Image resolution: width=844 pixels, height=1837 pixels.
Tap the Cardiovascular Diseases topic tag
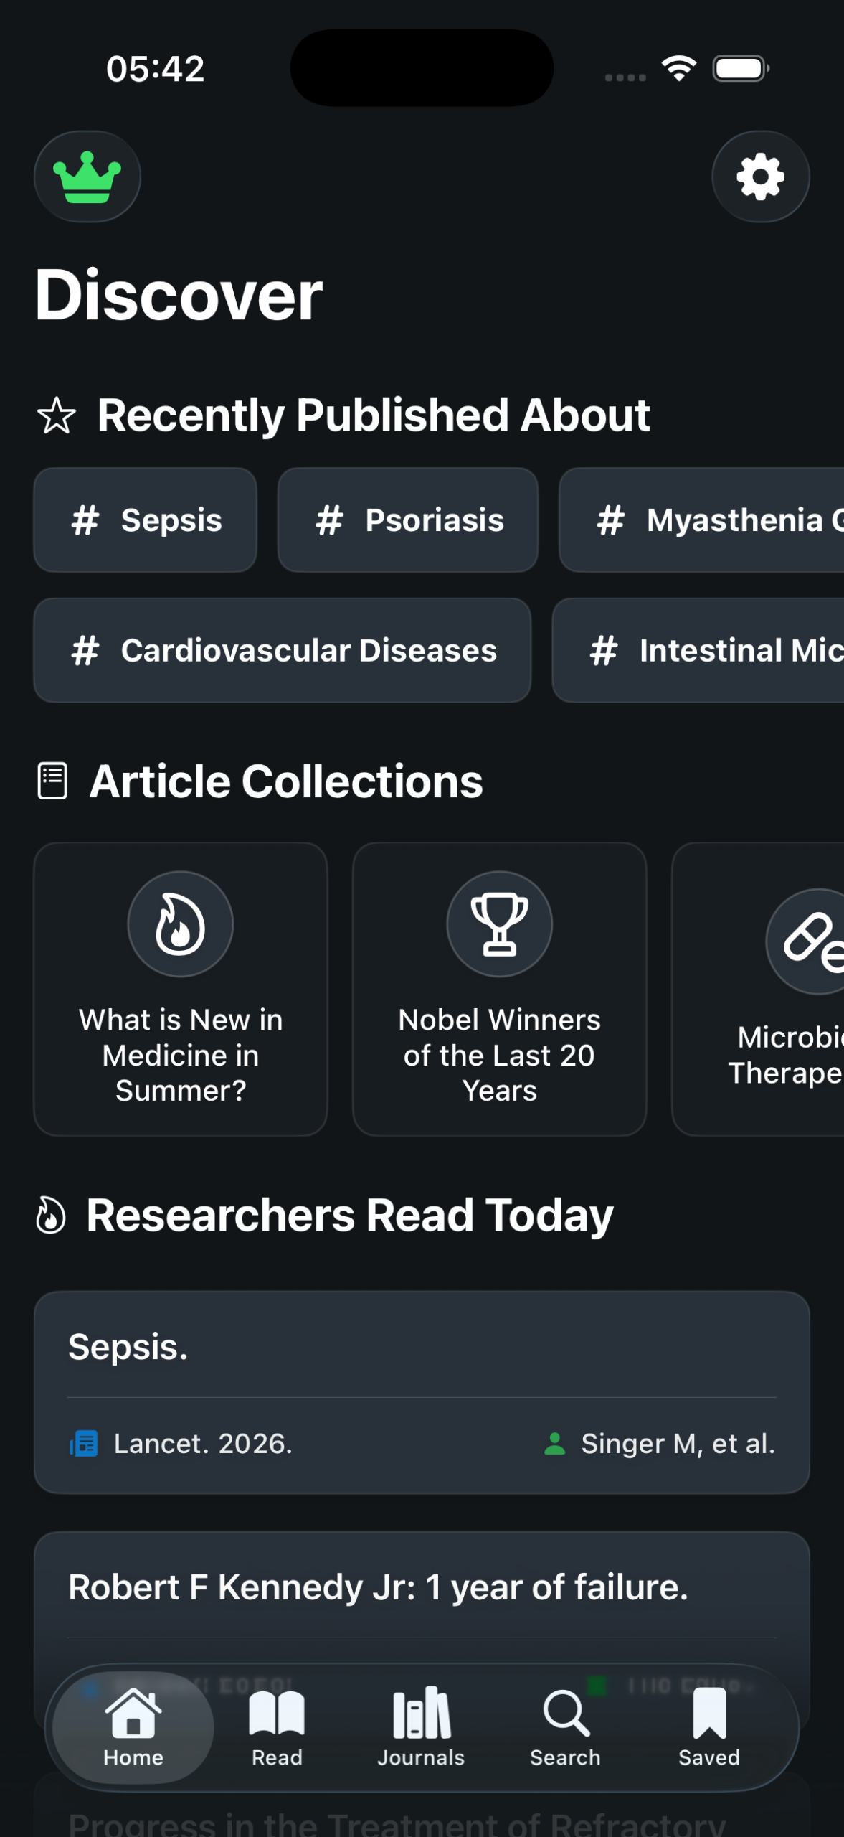tap(283, 650)
